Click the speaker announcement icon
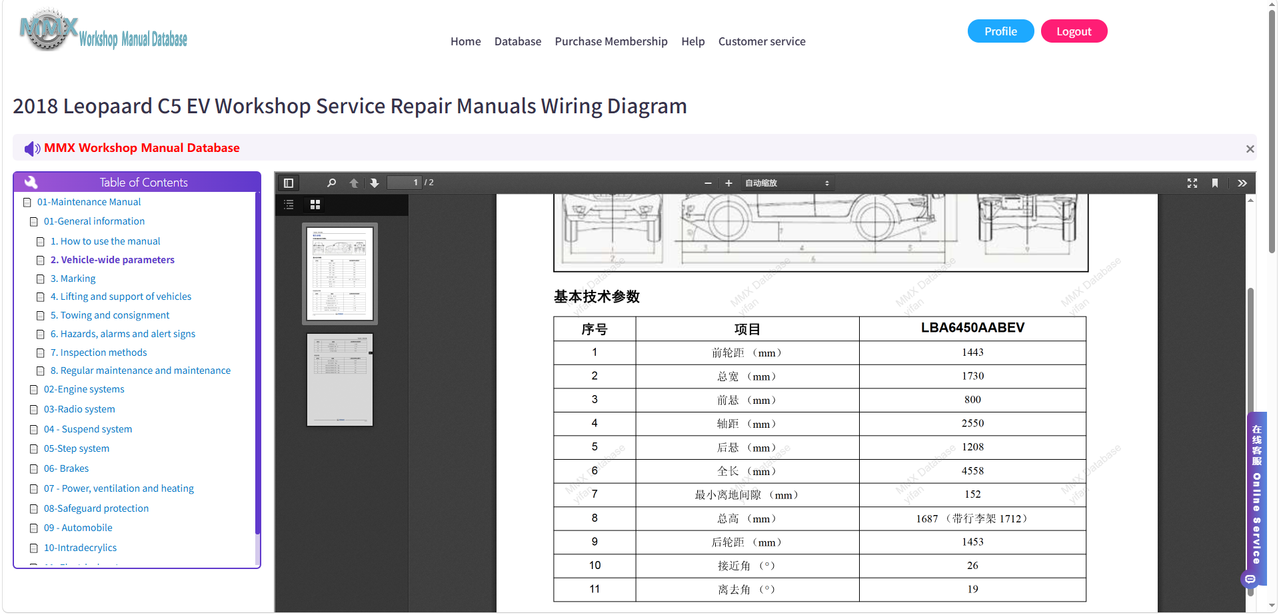 pyautogui.click(x=32, y=148)
